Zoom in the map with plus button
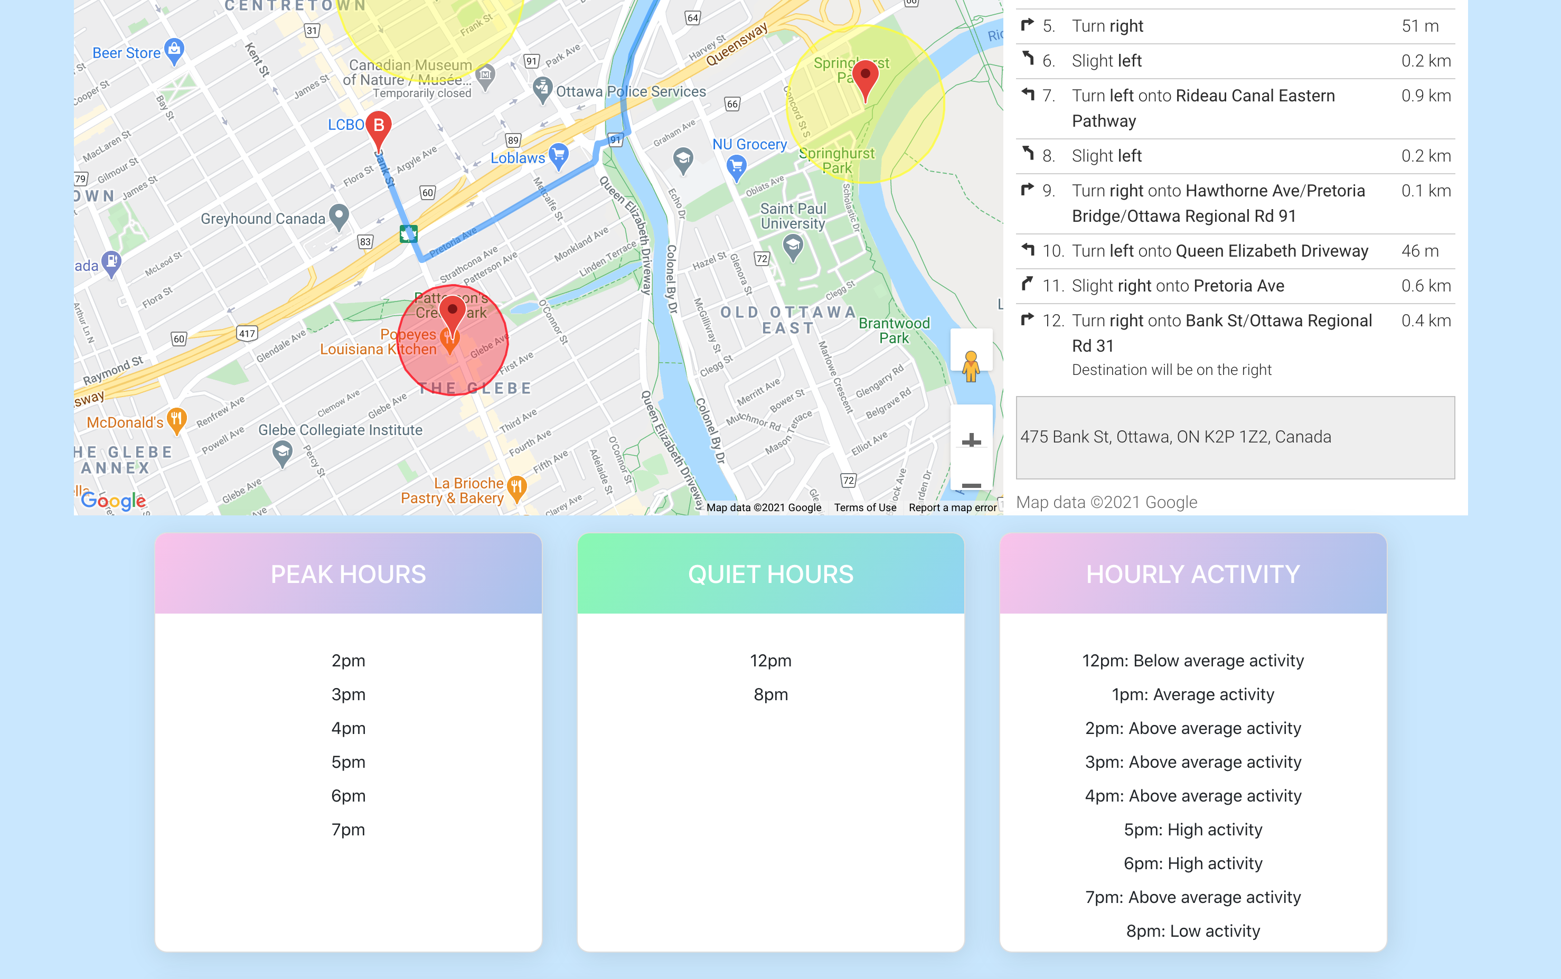Screen dimensions: 1561x979 (971, 441)
